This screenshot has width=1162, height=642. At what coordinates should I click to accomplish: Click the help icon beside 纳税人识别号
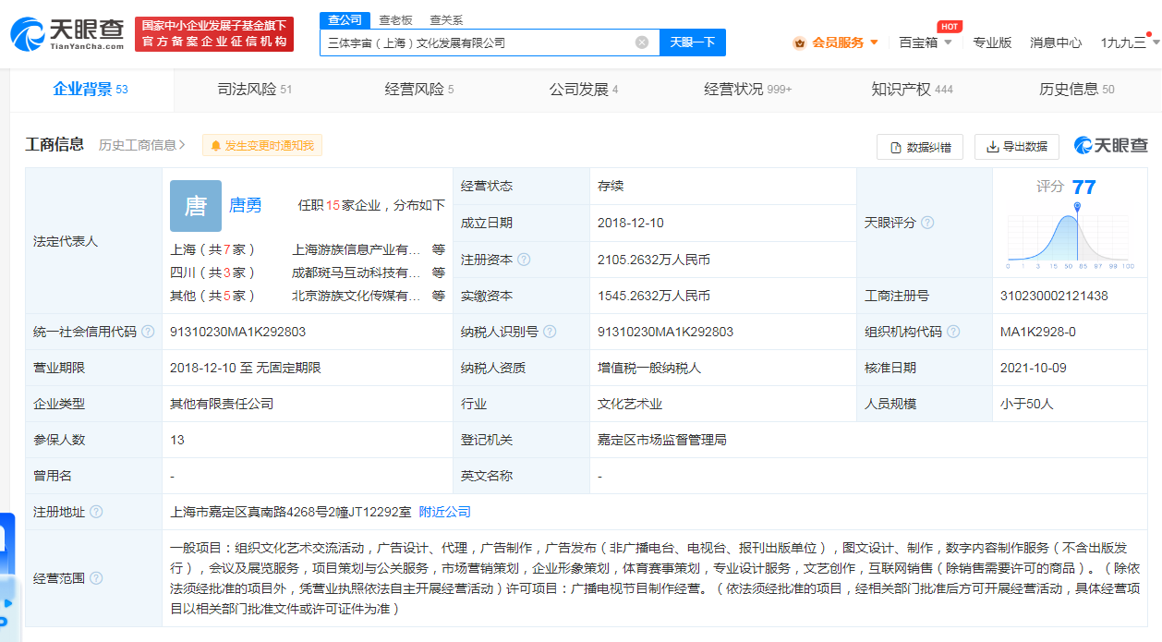(550, 332)
